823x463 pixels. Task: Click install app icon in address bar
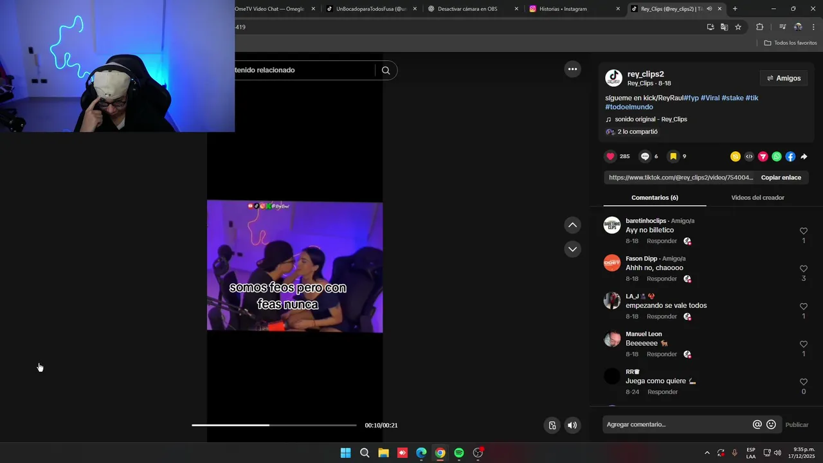[710, 27]
